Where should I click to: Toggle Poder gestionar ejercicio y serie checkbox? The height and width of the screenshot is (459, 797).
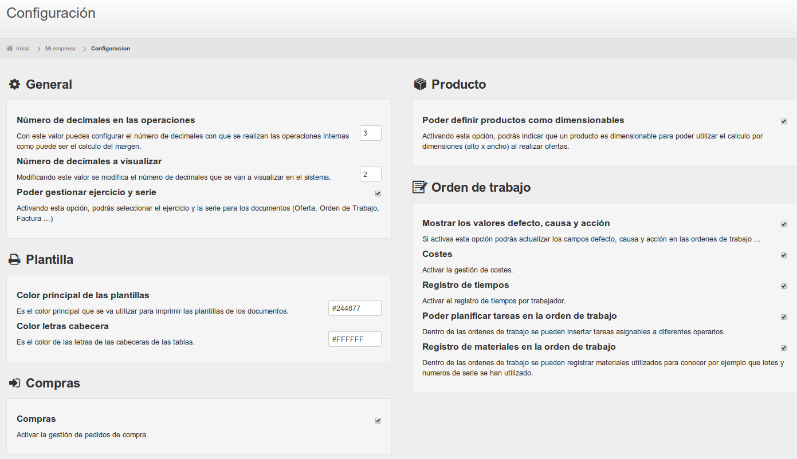point(378,193)
